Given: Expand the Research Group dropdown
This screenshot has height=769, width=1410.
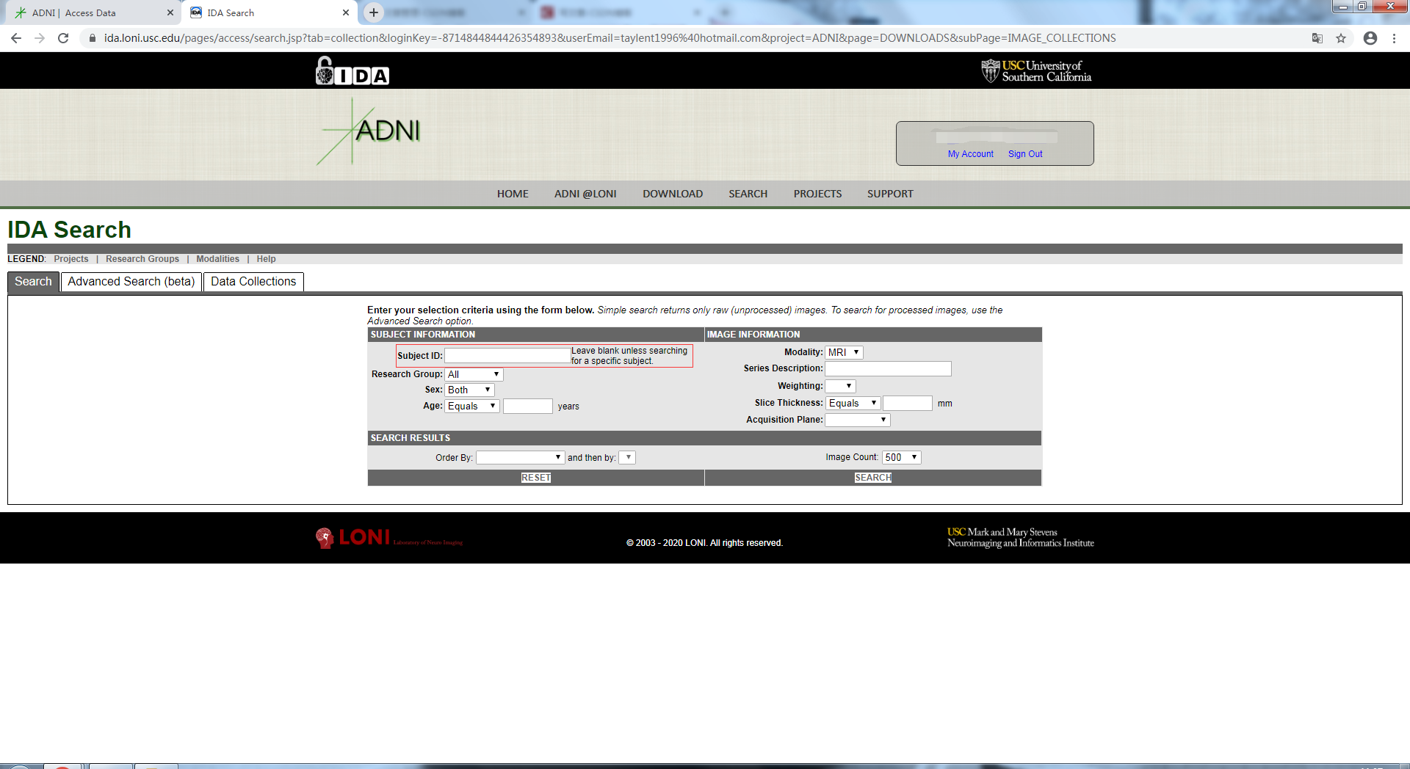Looking at the screenshot, I should tap(473, 374).
